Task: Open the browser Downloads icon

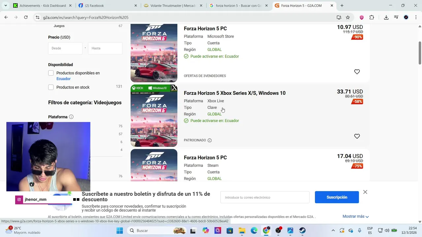Action: 386,17
